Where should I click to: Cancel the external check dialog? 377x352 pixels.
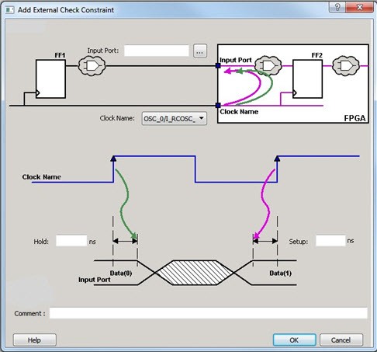[x=341, y=340]
